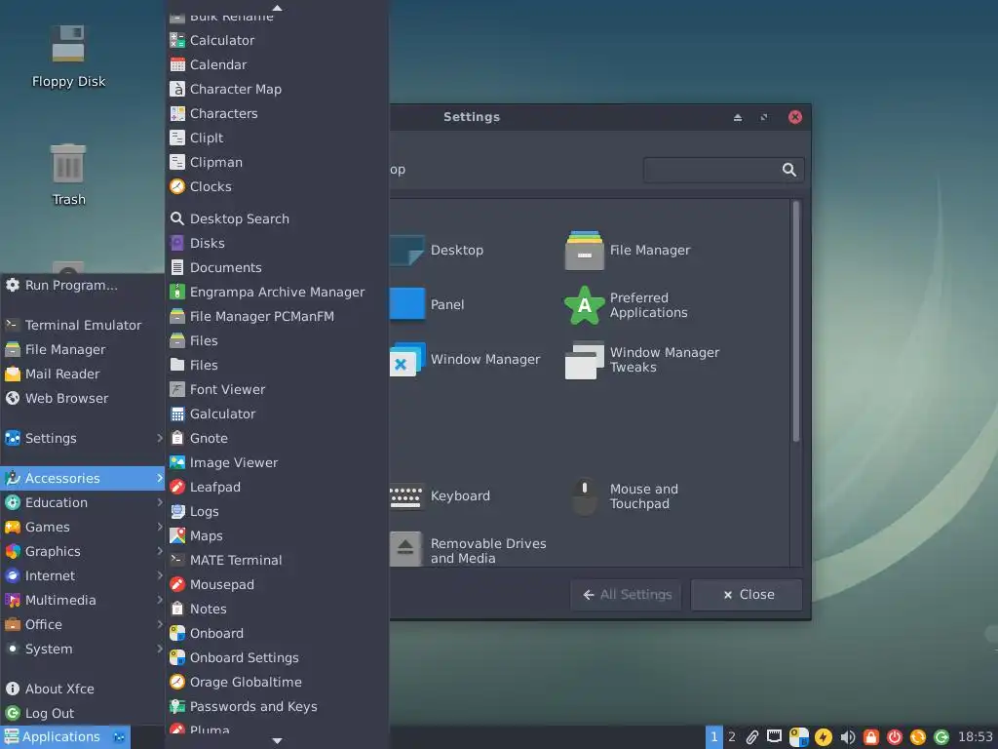Open Terminal Emulator from Applications menu
Screen dimensions: 998x749
[82, 325]
